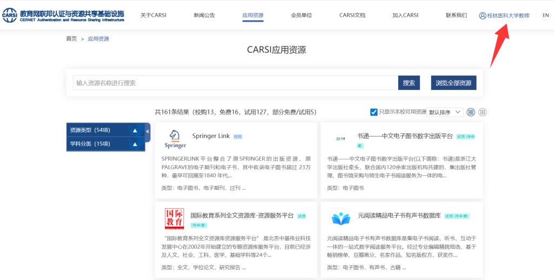Open the 默认排序 sort dropdown
Screen dimensions: 554x280
click(x=445, y=112)
